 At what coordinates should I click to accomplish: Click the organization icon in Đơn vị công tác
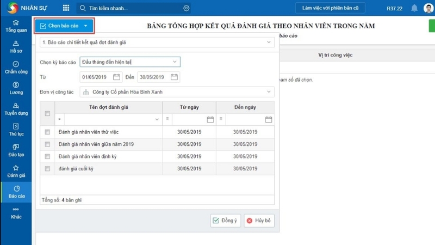tap(86, 92)
